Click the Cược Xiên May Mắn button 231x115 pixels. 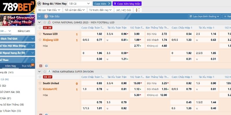[x=125, y=4]
